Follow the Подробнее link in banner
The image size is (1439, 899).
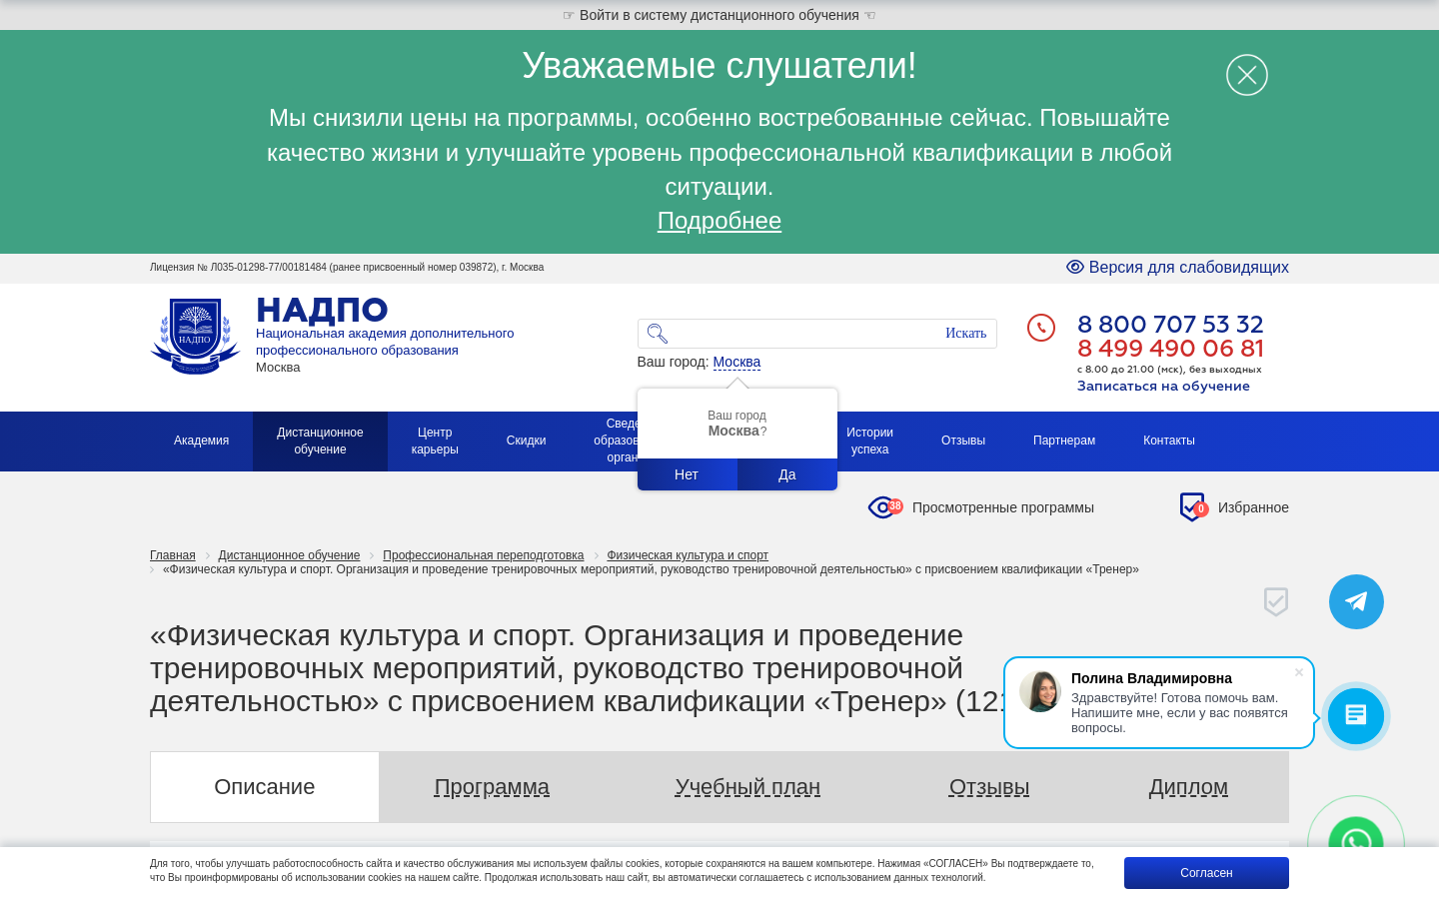[719, 221]
